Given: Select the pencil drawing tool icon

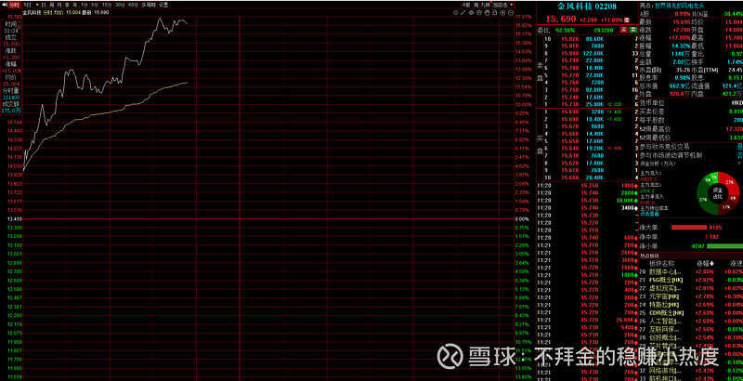Looking at the screenshot, I should pyautogui.click(x=463, y=13).
